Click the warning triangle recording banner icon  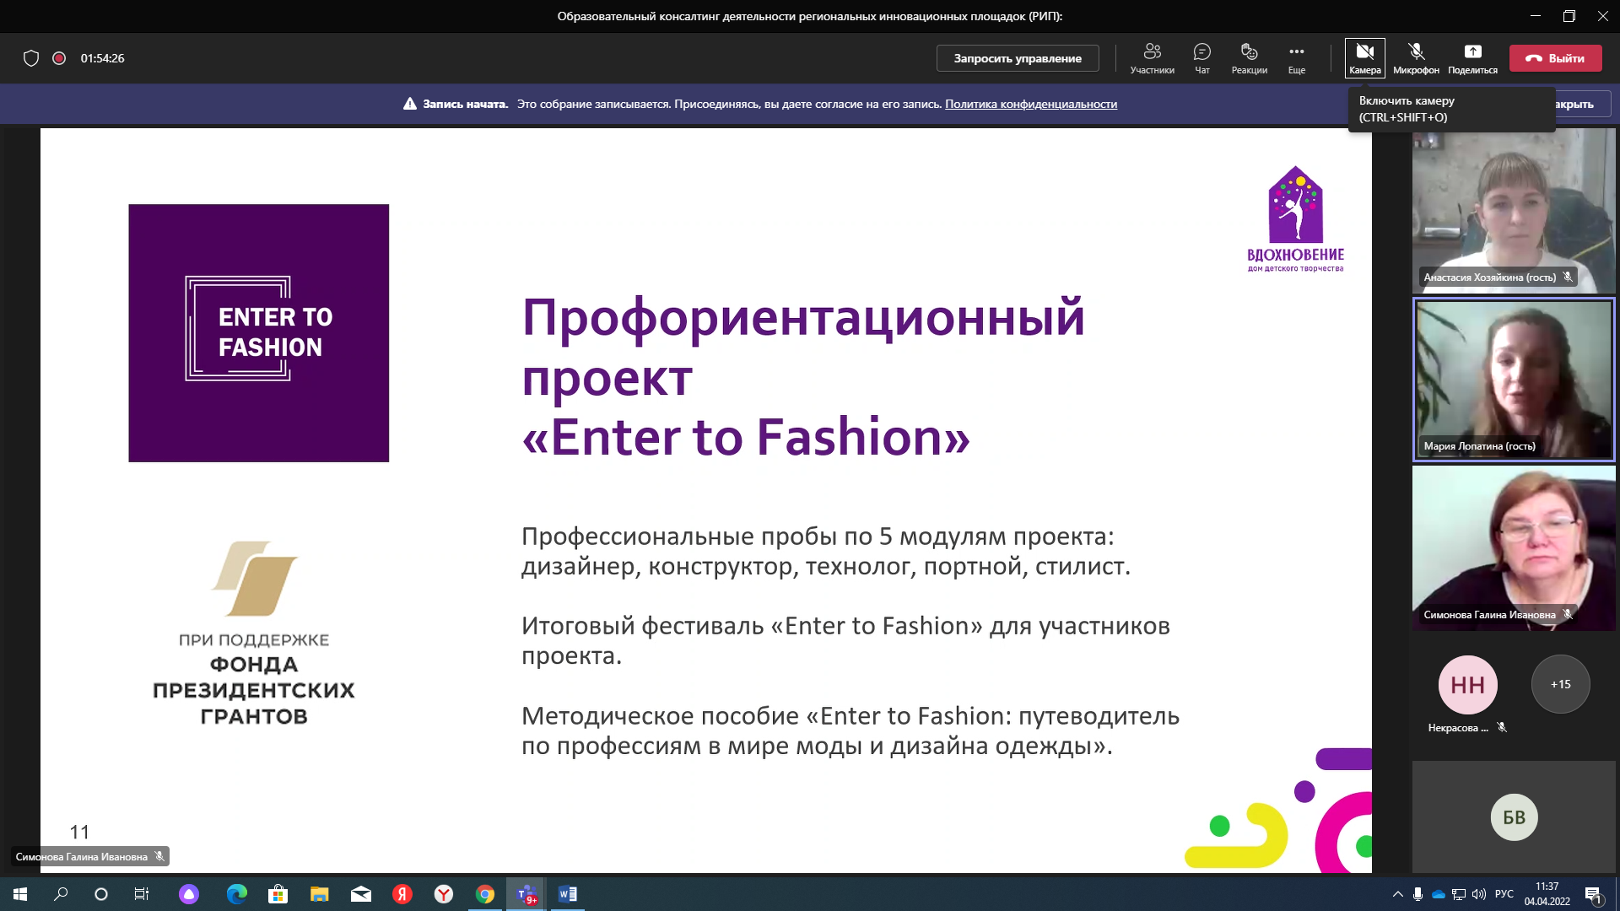[410, 104]
